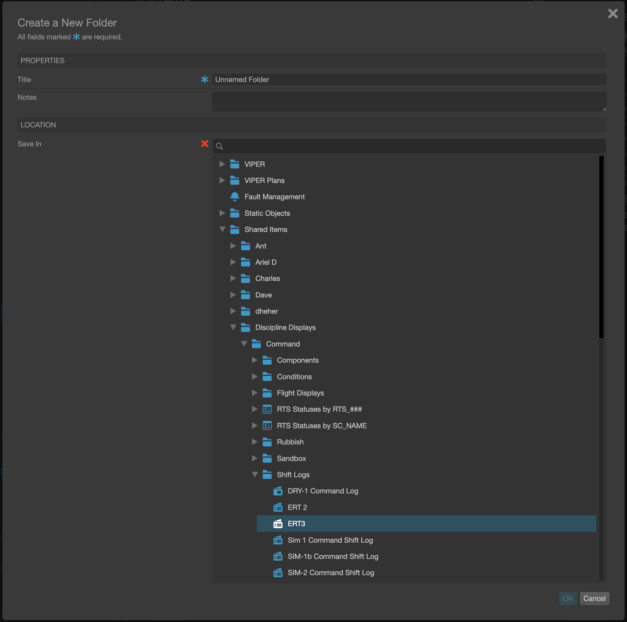The width and height of the screenshot is (627, 622).
Task: Click the Discipline Displays folder icon
Action: (245, 328)
